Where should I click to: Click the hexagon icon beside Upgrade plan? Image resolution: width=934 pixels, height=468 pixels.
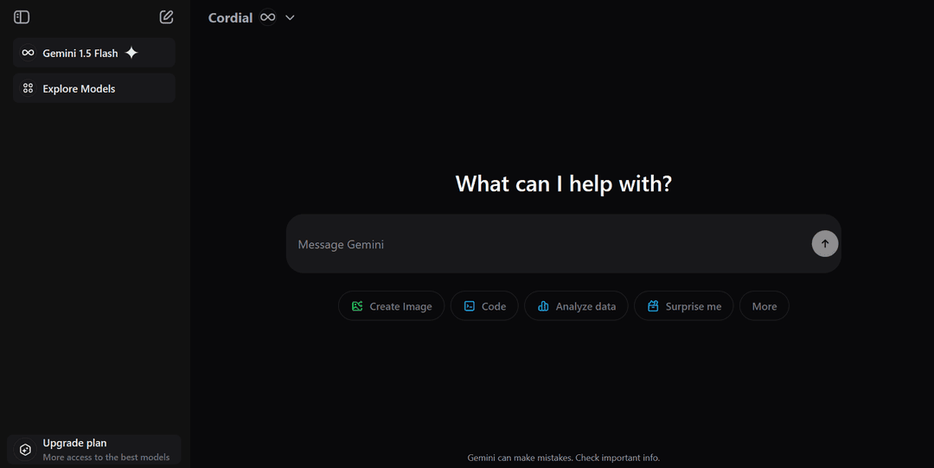click(x=25, y=450)
